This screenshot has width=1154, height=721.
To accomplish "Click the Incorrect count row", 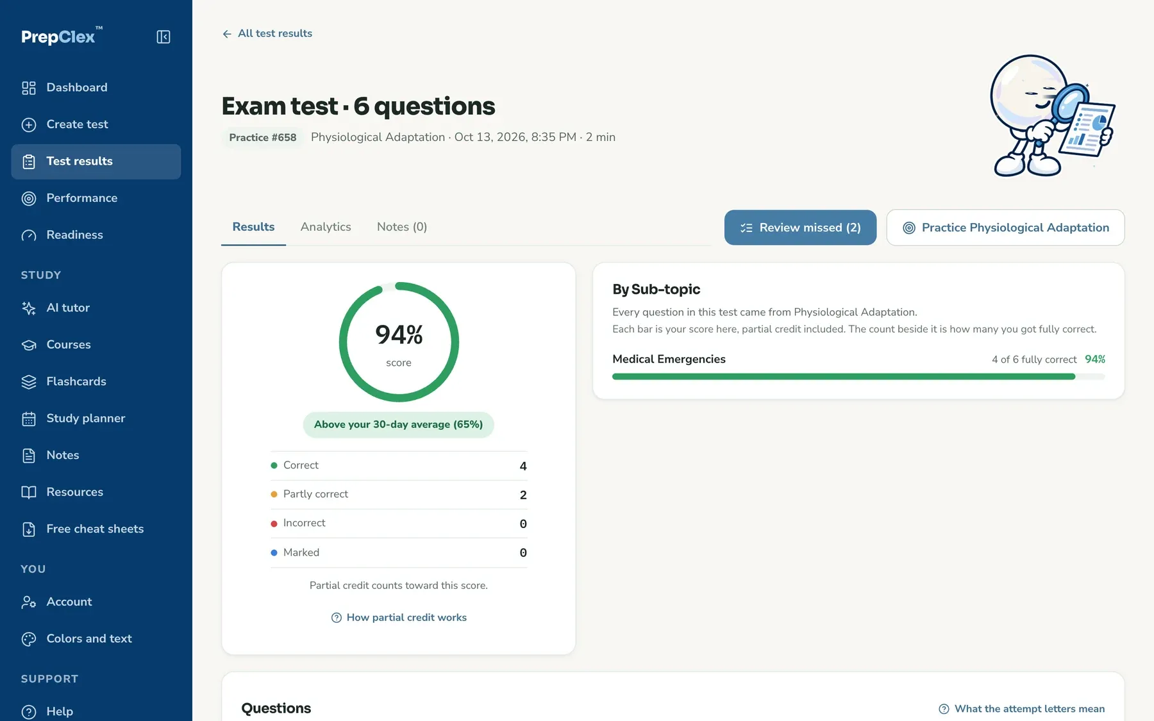I will (x=399, y=524).
